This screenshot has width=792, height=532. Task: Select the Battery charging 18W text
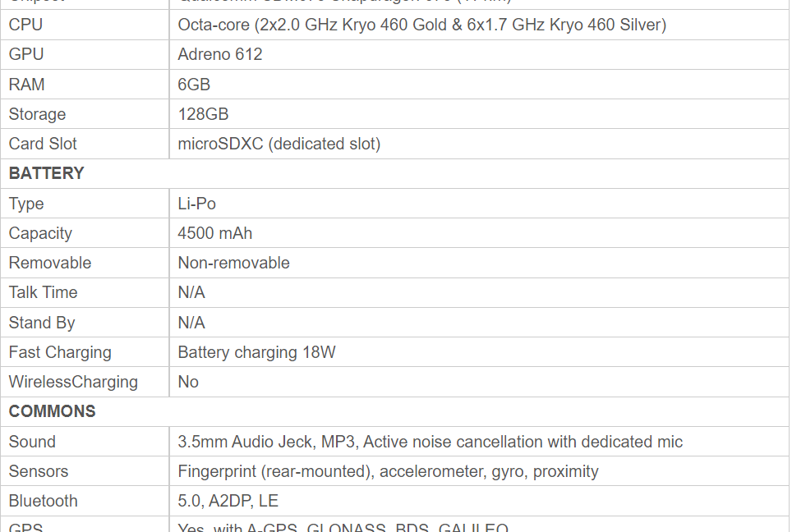click(256, 352)
